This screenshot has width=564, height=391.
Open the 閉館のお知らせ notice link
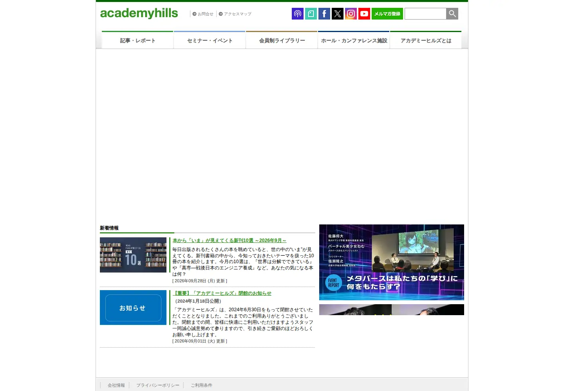[x=222, y=293]
